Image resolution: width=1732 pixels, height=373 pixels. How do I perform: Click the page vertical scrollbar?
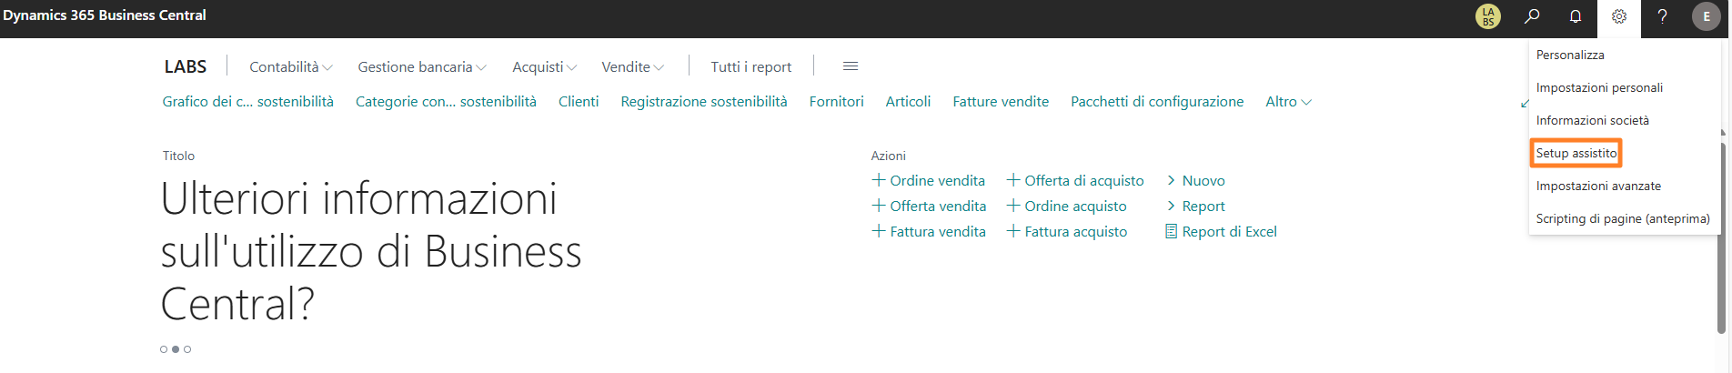click(1723, 237)
